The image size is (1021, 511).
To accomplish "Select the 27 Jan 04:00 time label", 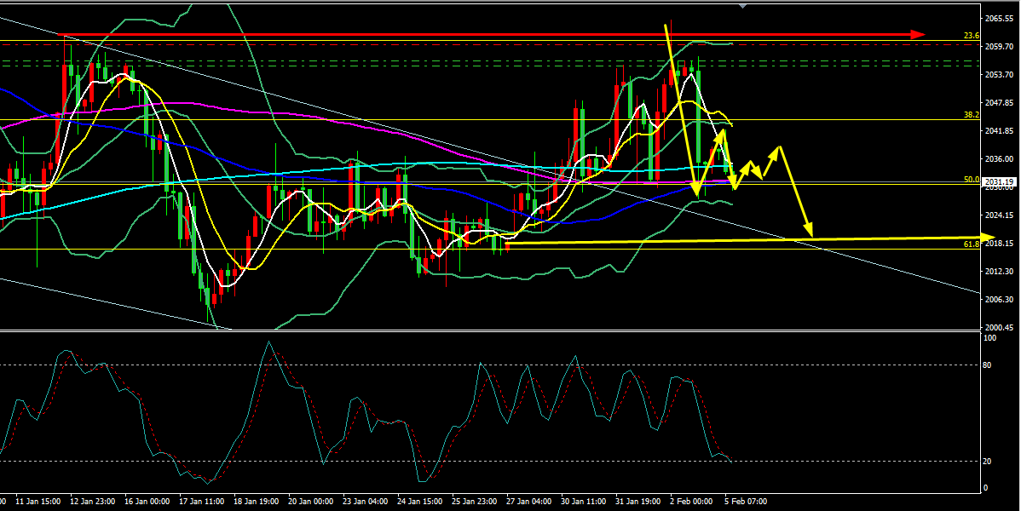I will (x=529, y=502).
